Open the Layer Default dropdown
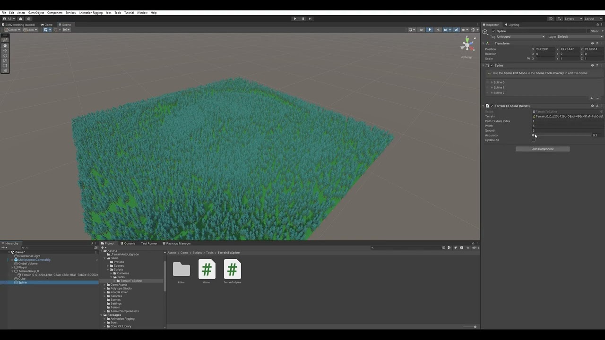The height and width of the screenshot is (340, 605). coord(580,37)
